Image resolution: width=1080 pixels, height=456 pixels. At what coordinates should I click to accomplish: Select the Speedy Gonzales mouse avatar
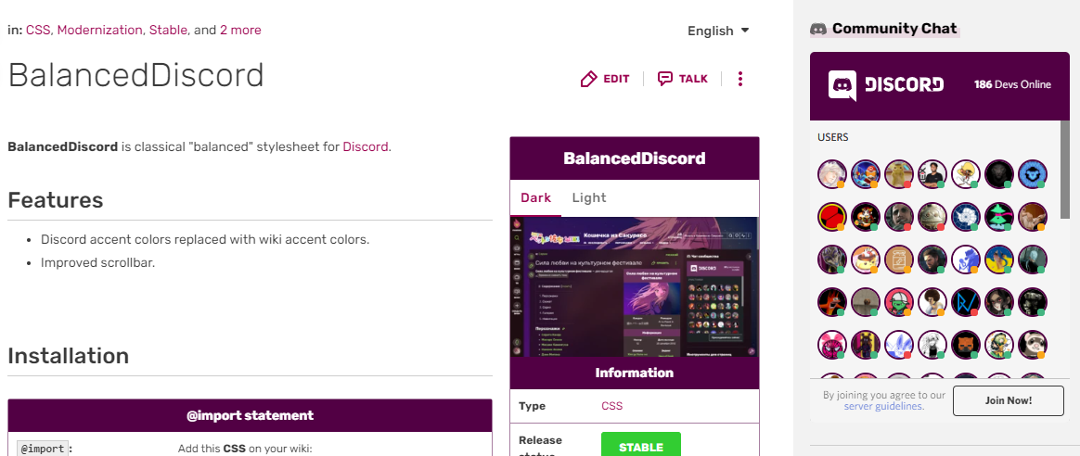966,174
